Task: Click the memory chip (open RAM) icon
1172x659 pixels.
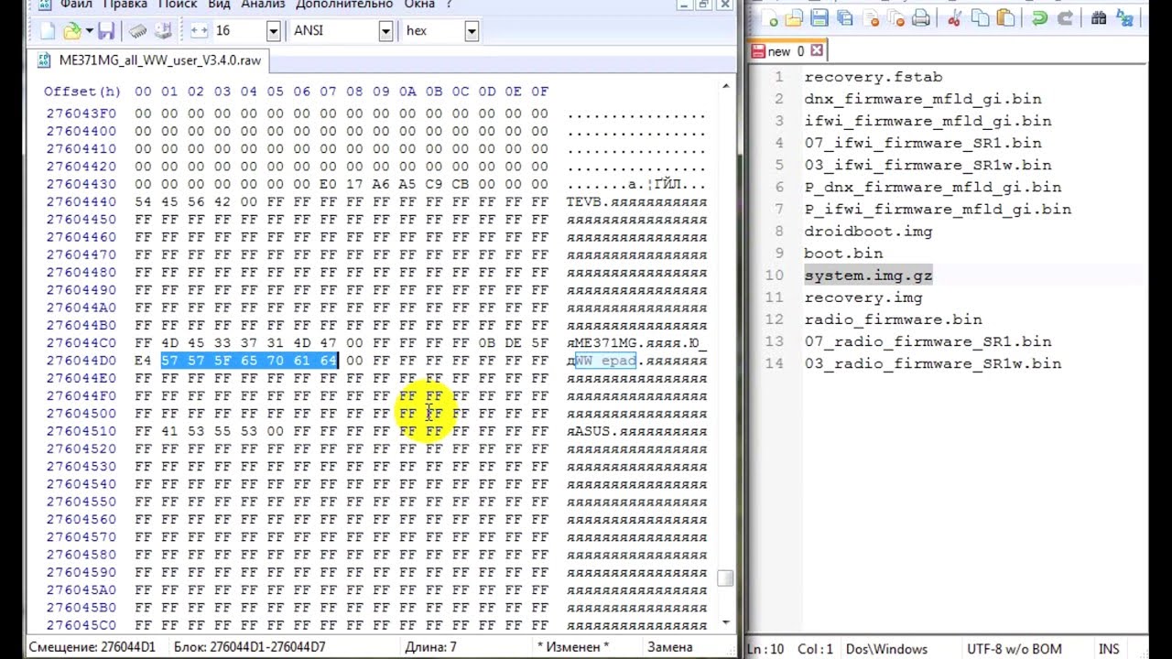Action: point(138,31)
